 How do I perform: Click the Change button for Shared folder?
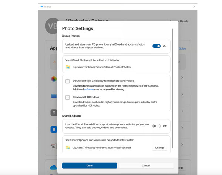(x=159, y=148)
